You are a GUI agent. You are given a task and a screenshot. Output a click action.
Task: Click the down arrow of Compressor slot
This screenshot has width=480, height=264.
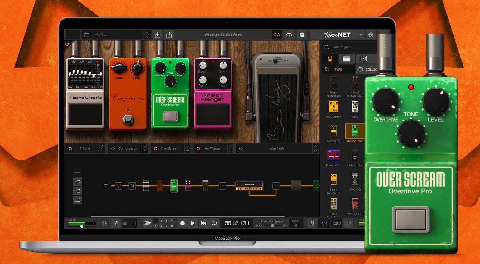point(145,151)
